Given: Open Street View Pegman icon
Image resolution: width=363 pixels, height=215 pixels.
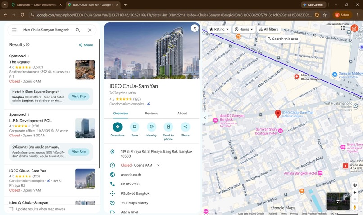Looking at the screenshot, I should coord(354,207).
